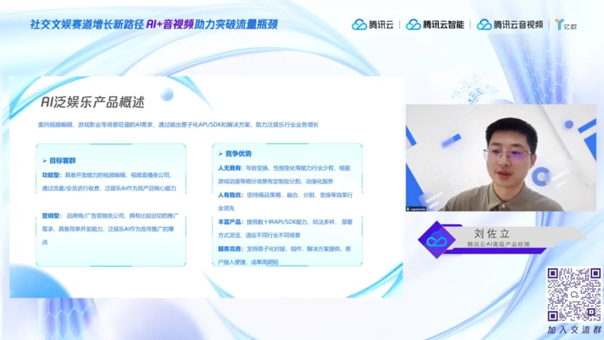Click the 亿欧 logo

(566, 25)
